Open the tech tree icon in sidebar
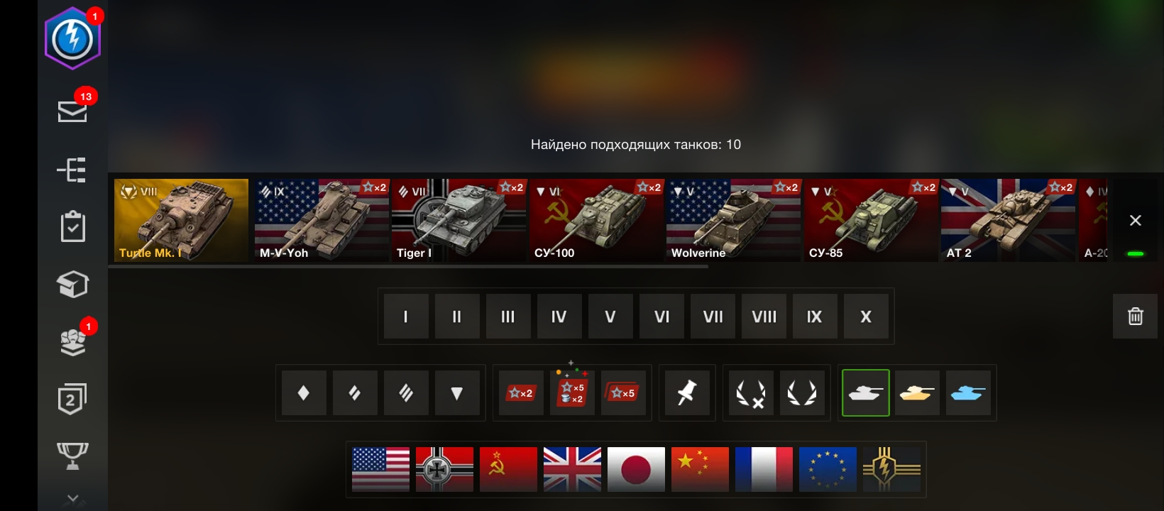This screenshot has height=511, width=1164. [x=72, y=170]
